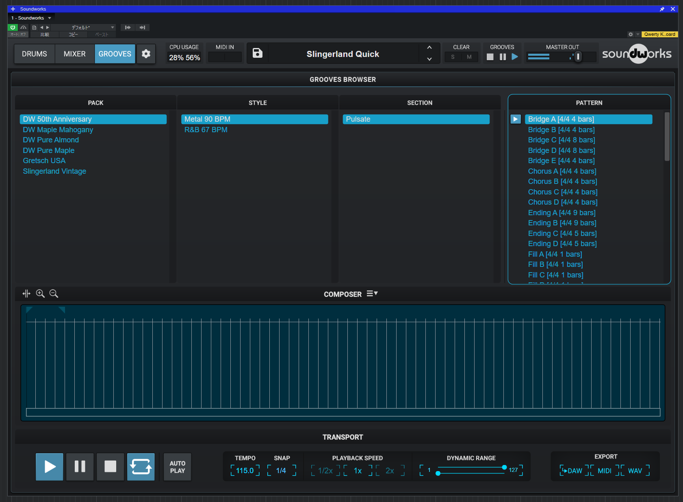This screenshot has width=683, height=502.
Task: Switch to the MIXER tab
Action: (x=75, y=54)
